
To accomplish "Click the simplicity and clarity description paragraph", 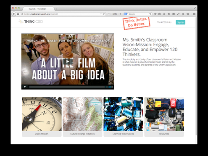I will 152,62.
